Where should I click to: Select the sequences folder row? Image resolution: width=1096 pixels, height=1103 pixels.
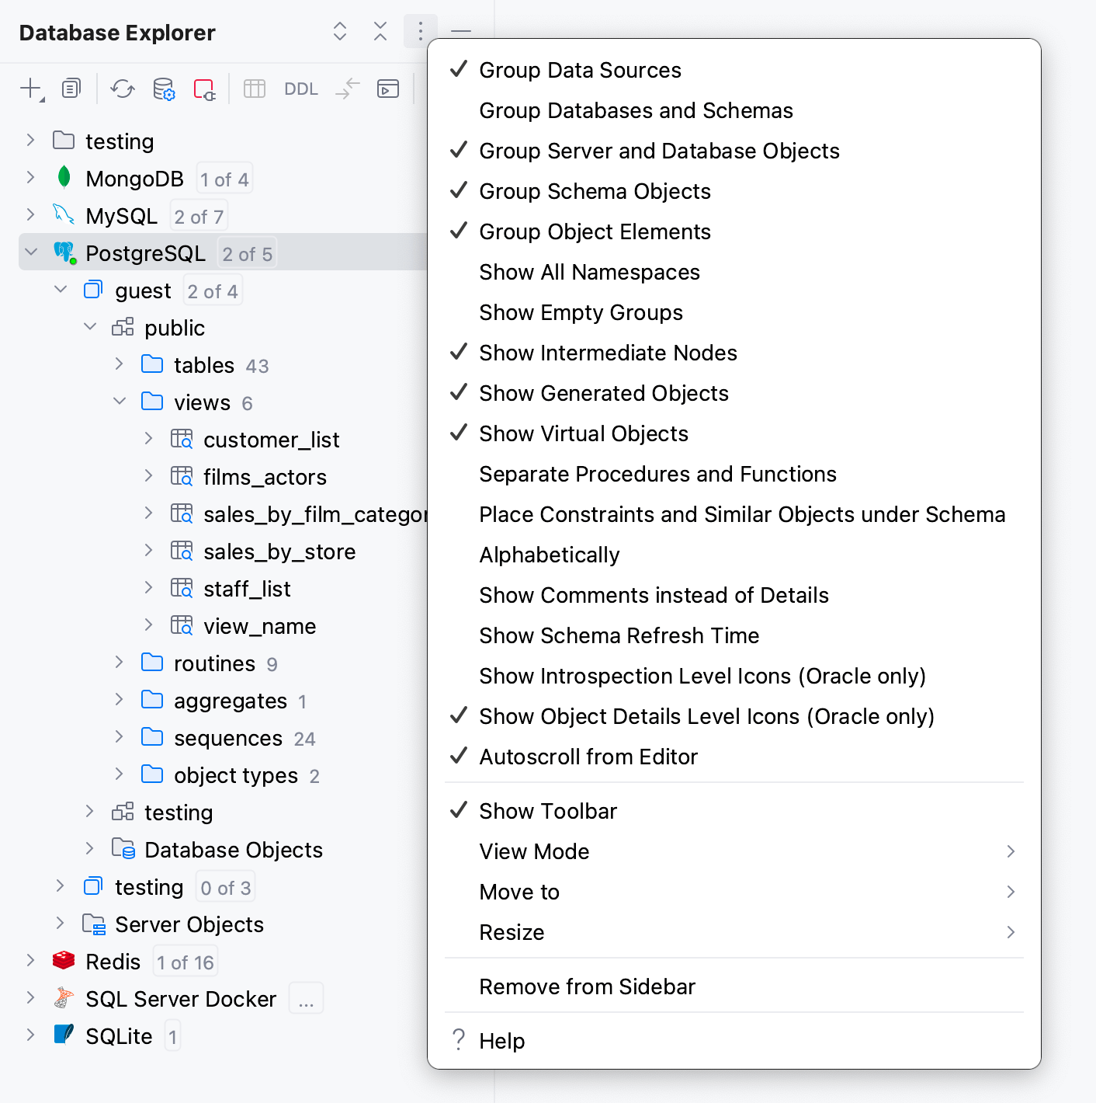click(x=223, y=738)
